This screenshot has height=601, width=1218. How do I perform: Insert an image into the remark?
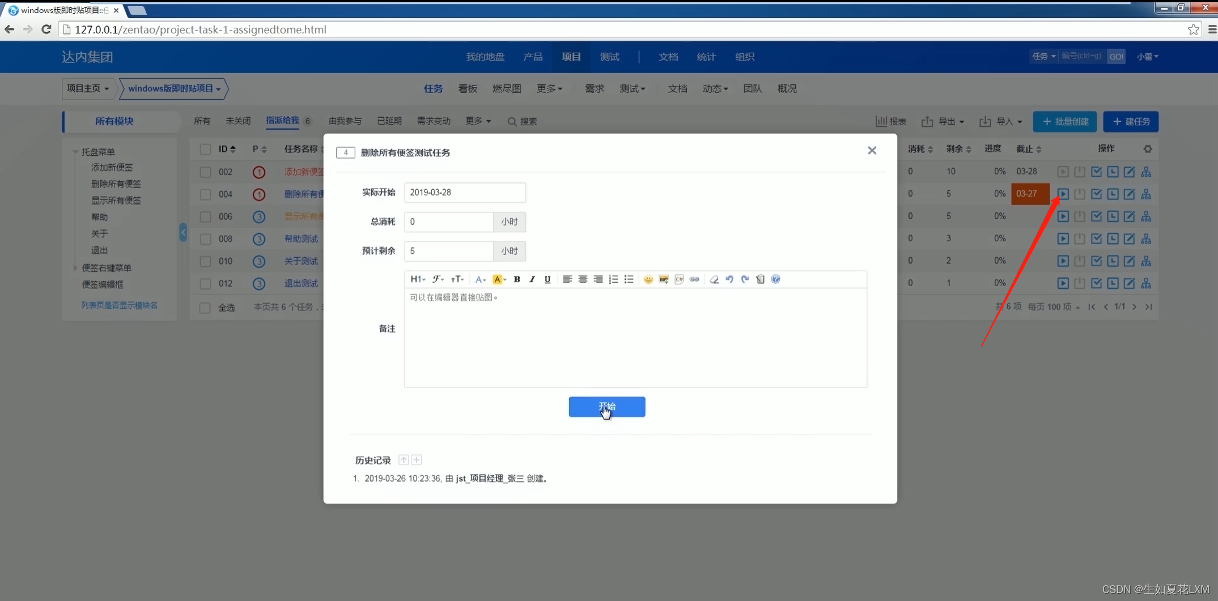[x=664, y=279]
